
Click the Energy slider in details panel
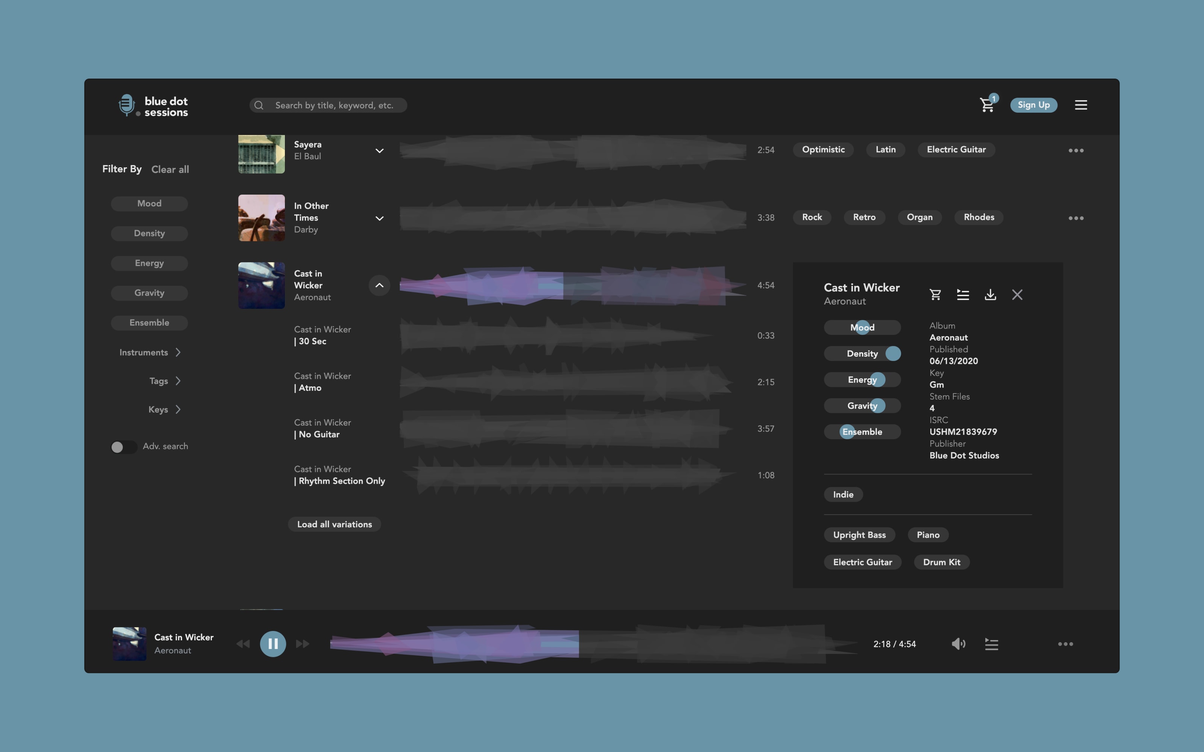[862, 379]
